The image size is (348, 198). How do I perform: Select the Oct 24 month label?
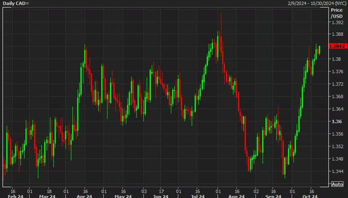point(310,196)
